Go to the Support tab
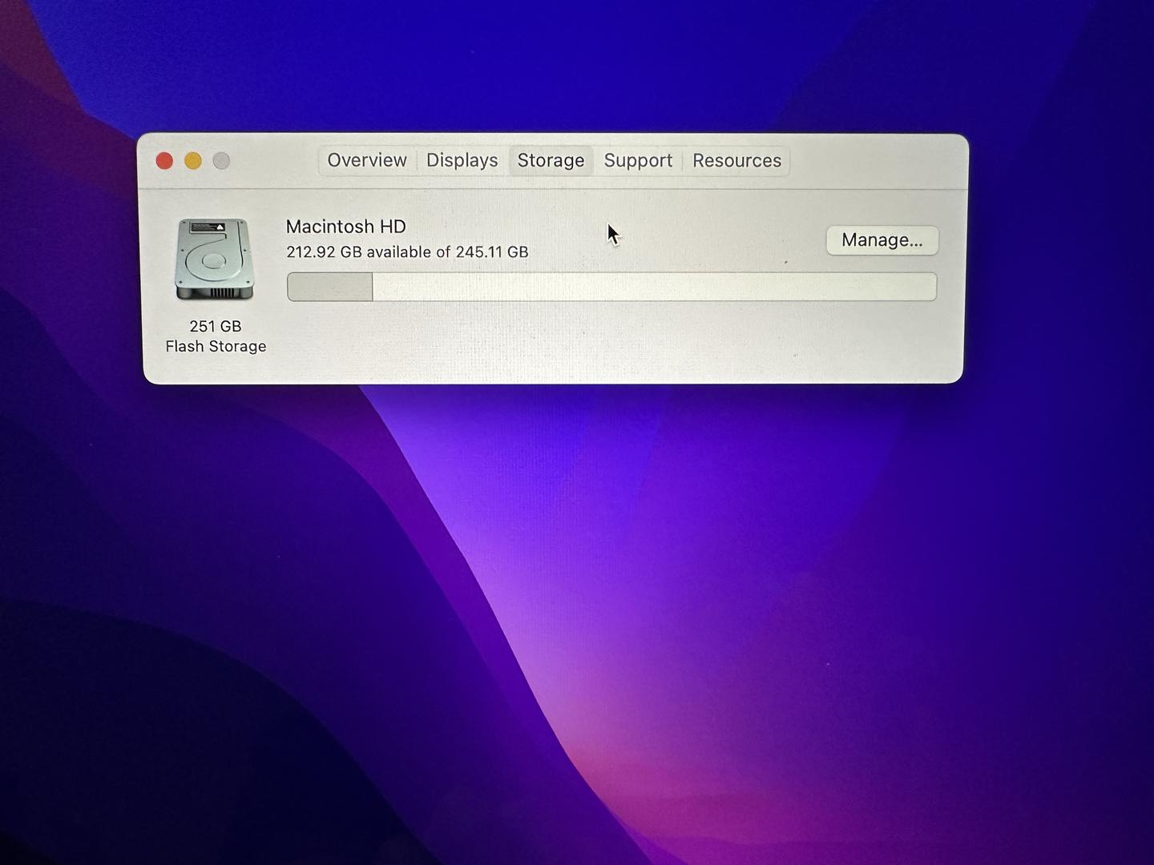The width and height of the screenshot is (1154, 865). click(638, 160)
